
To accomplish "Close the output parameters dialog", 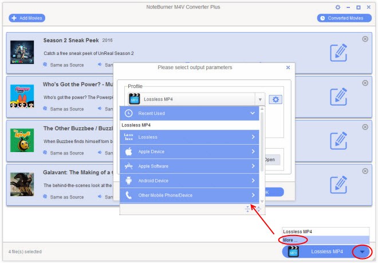I will click(x=288, y=67).
